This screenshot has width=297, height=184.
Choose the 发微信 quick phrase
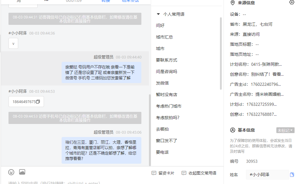click(162, 83)
